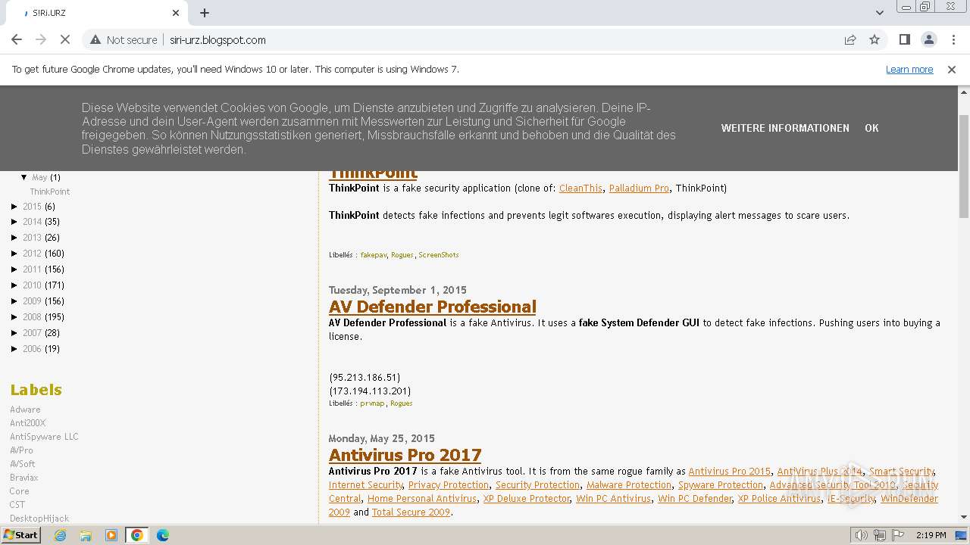970x545 pixels.
Task: Expand the 2009 archive
Action: (x=14, y=301)
